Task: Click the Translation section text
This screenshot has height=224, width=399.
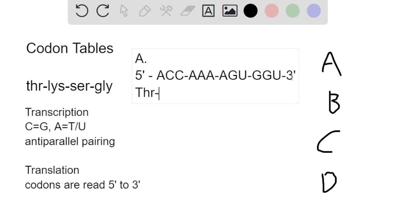Action: [x=52, y=170]
